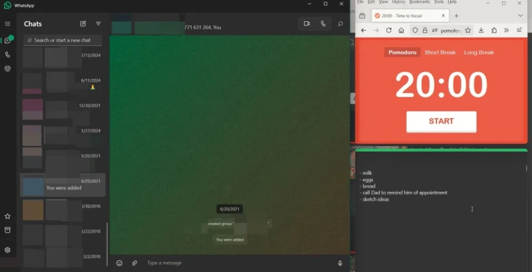This screenshot has height=272, width=532.
Task: Click the attach file paperclip icon
Action: pos(134,263)
